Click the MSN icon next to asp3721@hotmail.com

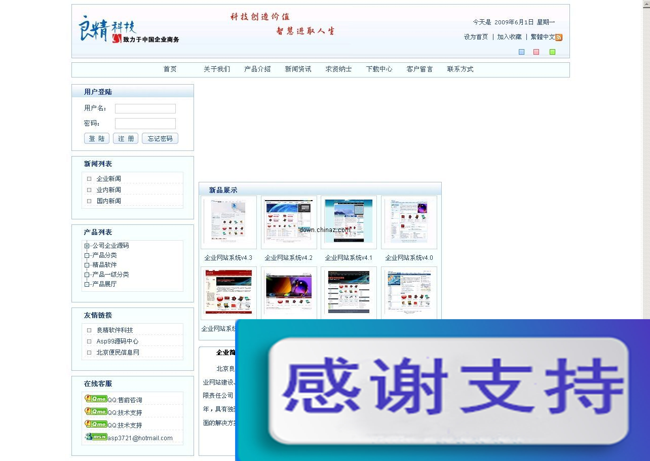(x=96, y=437)
